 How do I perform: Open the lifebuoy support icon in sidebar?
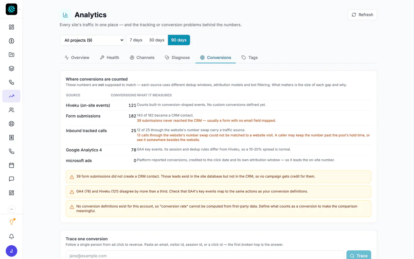tap(11, 124)
